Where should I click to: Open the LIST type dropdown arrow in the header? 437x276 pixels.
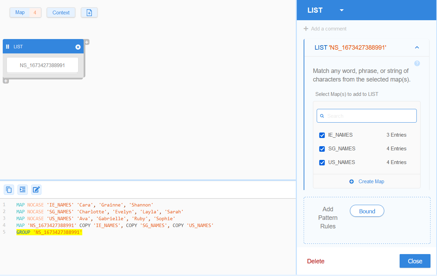point(342,10)
